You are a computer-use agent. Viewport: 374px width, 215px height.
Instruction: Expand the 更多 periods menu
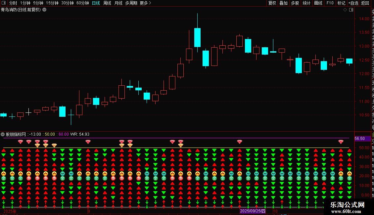click(146, 3)
